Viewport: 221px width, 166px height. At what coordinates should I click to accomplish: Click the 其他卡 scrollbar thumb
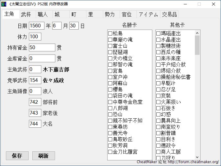197,45
